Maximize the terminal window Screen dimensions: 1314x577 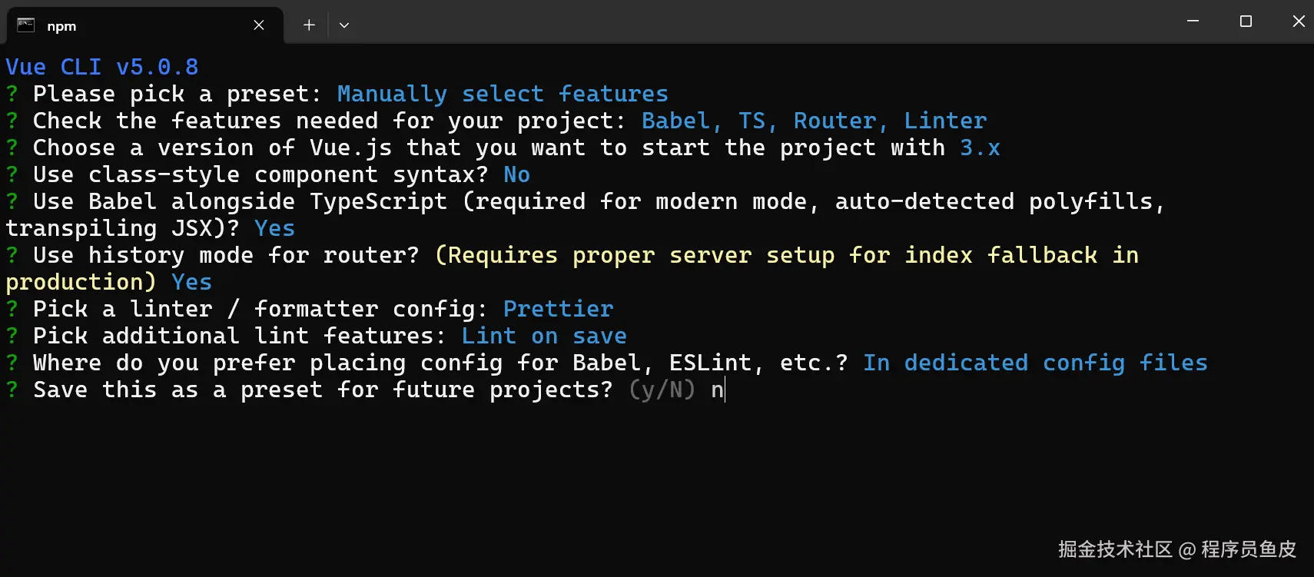click(x=1246, y=22)
